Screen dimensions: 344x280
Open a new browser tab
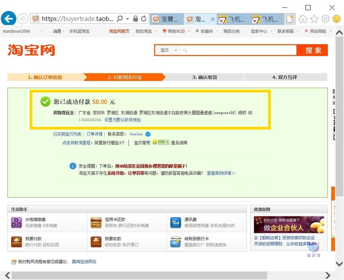tap(290, 19)
